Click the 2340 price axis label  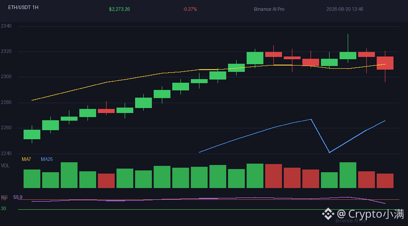[x=6, y=26]
